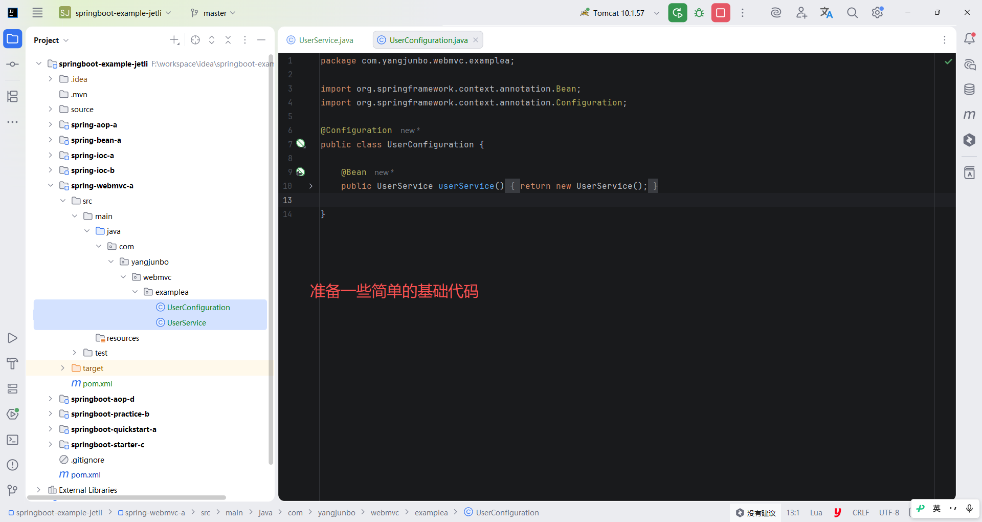The height and width of the screenshot is (522, 982).
Task: Open editor tabs more options menu
Action: (x=945, y=40)
